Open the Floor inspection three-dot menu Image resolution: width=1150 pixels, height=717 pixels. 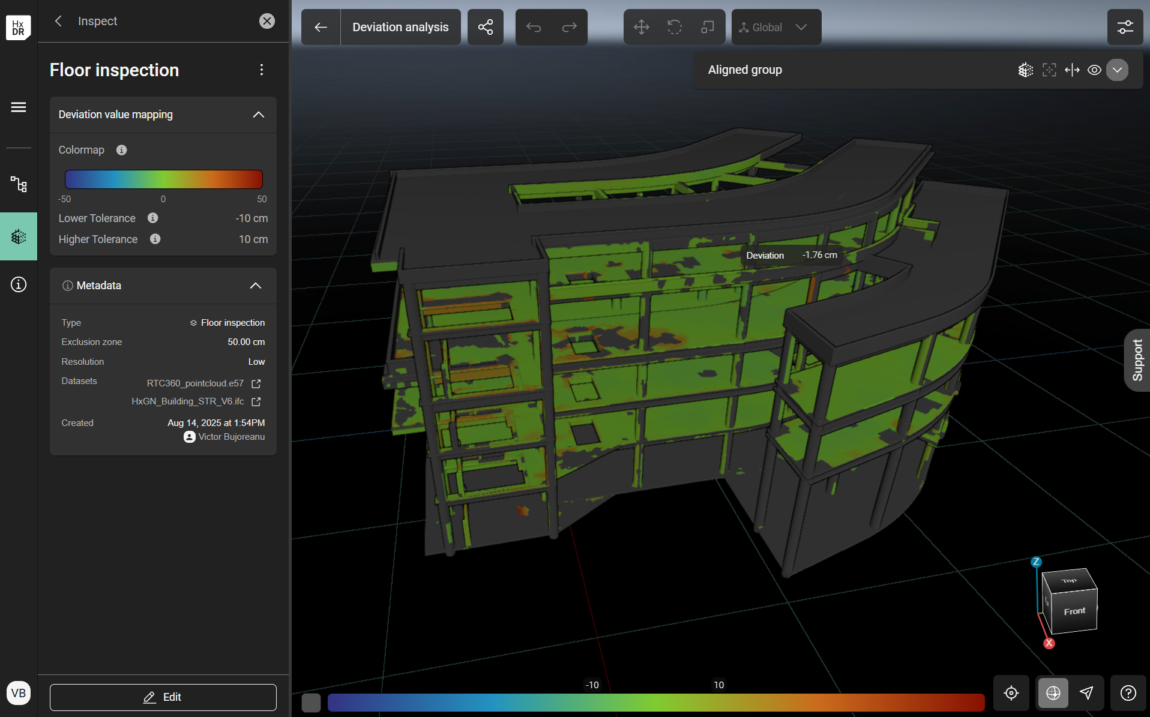(262, 70)
